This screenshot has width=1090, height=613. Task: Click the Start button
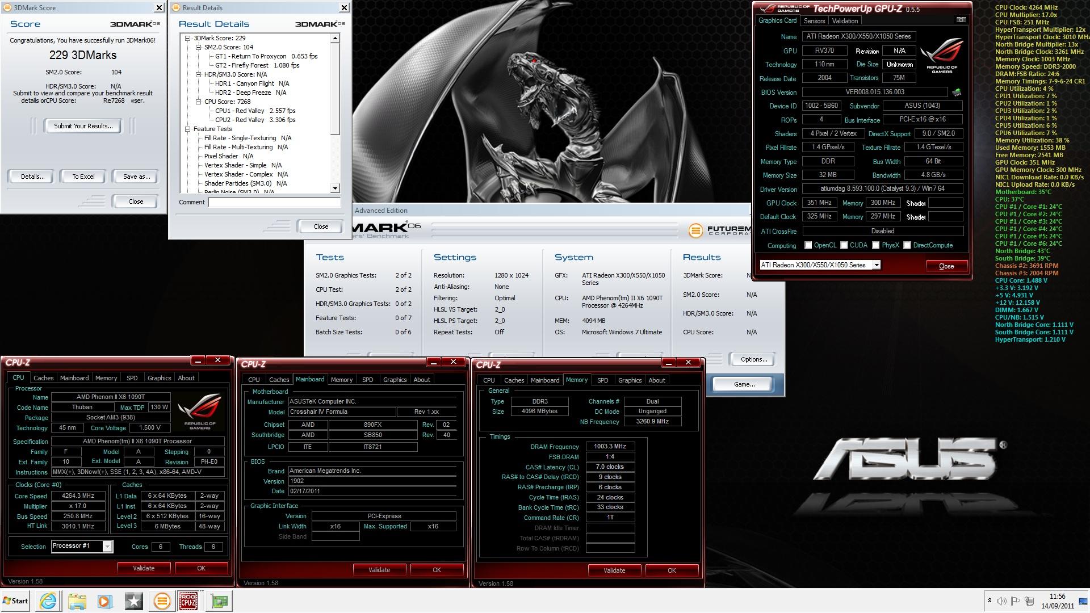pos(15,601)
